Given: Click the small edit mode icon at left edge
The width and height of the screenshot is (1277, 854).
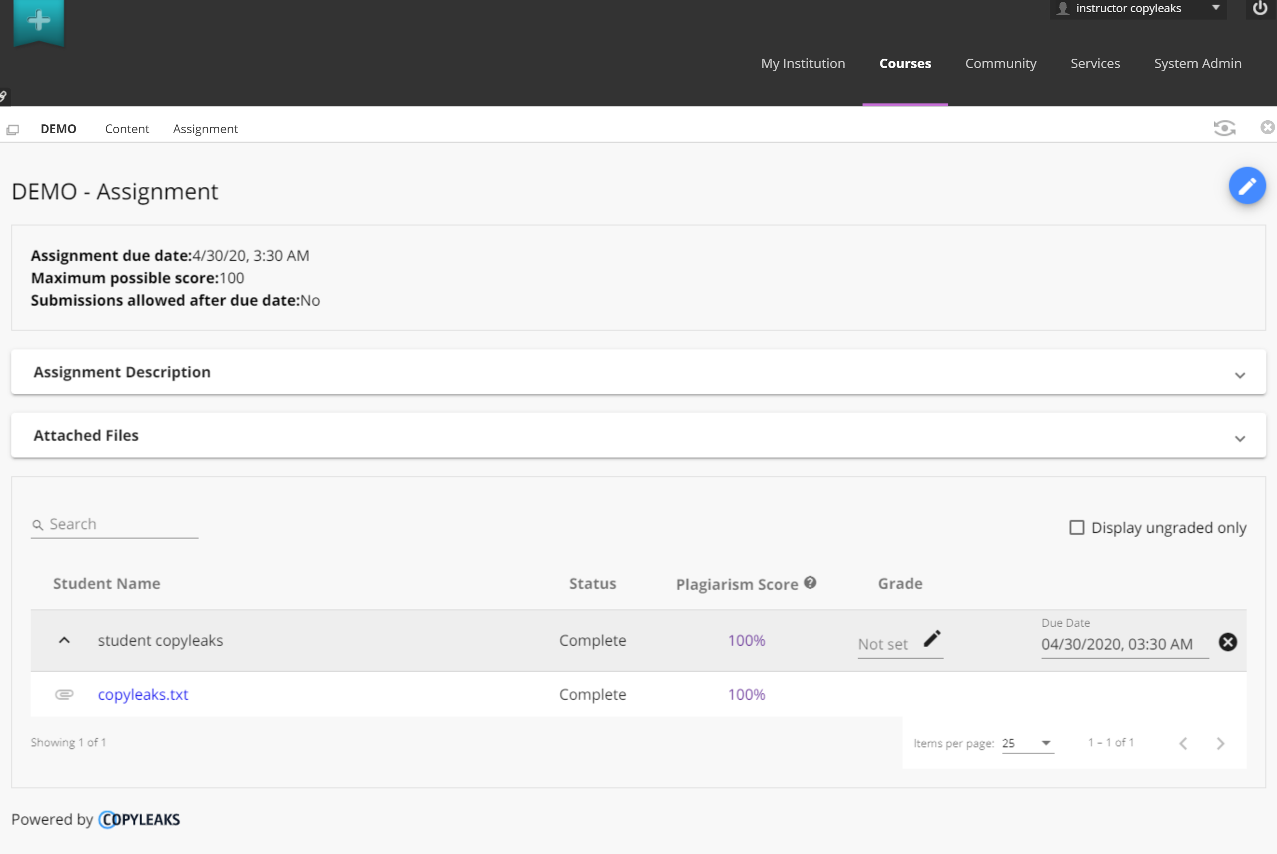Looking at the screenshot, I should point(3,96).
